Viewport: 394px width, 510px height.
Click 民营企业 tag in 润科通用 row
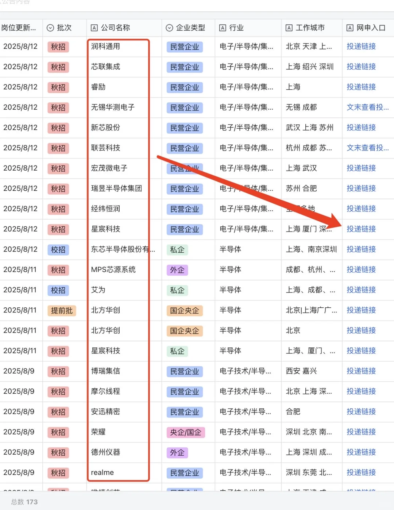[x=185, y=47]
